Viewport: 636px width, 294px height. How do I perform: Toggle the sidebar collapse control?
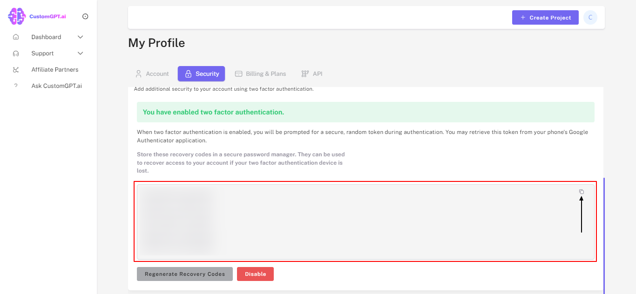coord(85,16)
